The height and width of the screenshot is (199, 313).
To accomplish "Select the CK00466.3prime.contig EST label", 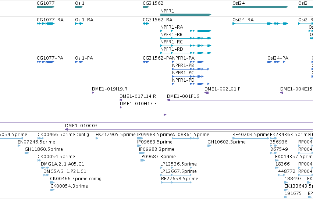I will point(76,179).
